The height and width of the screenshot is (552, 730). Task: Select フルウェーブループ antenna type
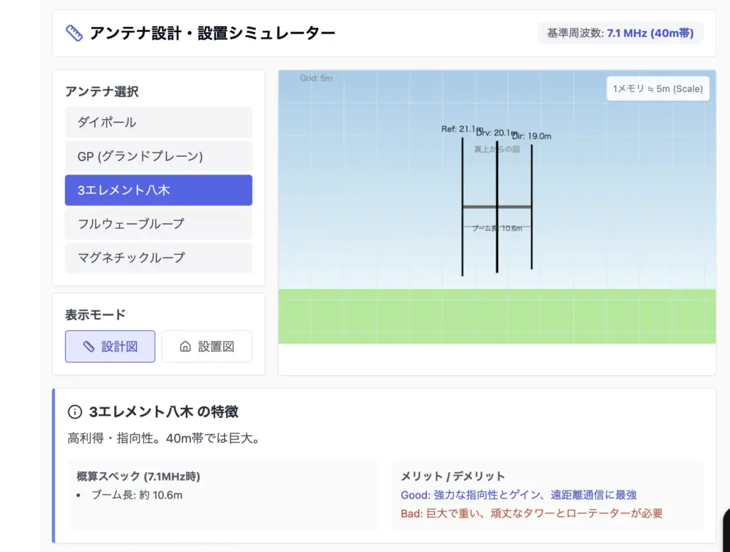tap(158, 224)
